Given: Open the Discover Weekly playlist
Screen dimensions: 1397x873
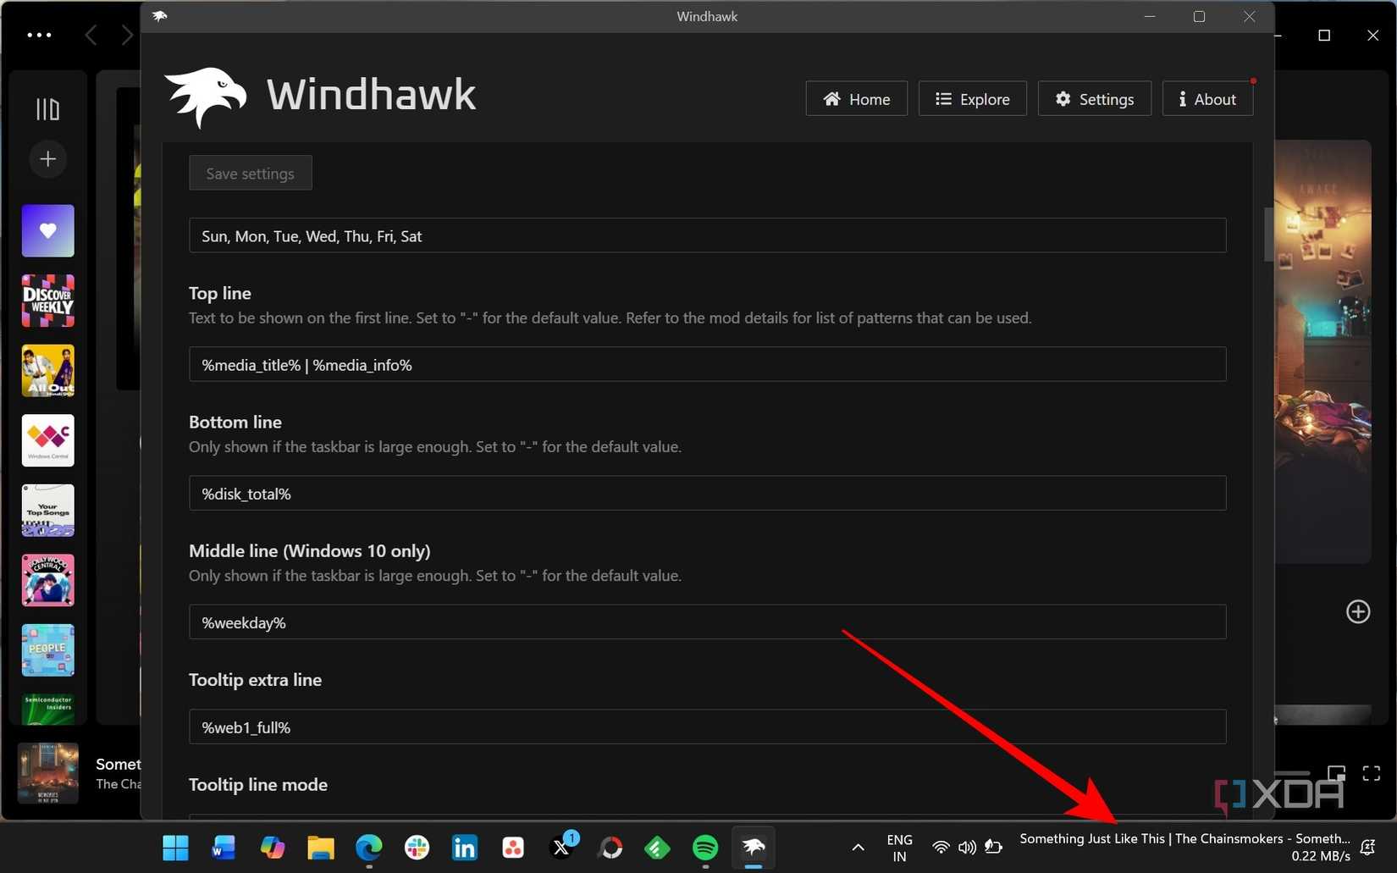Looking at the screenshot, I should [47, 300].
